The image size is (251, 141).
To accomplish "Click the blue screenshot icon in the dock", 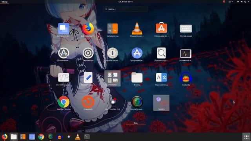I will 32,137.
